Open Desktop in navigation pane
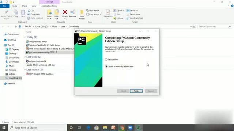This screenshot has height=131, width=234. pos(11,53)
